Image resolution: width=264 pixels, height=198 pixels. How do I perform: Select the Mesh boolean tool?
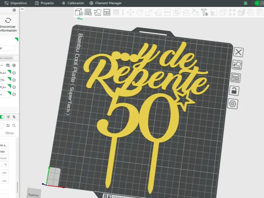[x=177, y=12]
